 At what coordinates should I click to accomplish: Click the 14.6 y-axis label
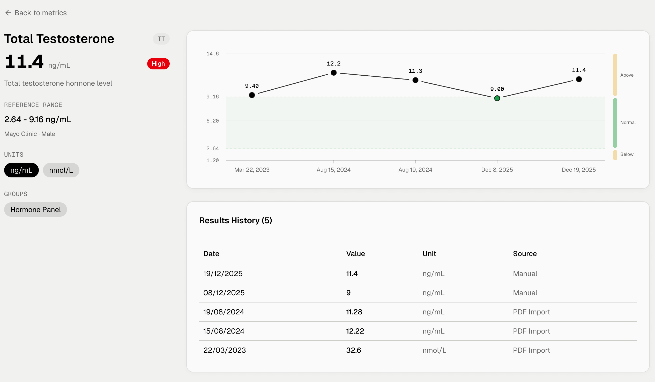(x=213, y=54)
